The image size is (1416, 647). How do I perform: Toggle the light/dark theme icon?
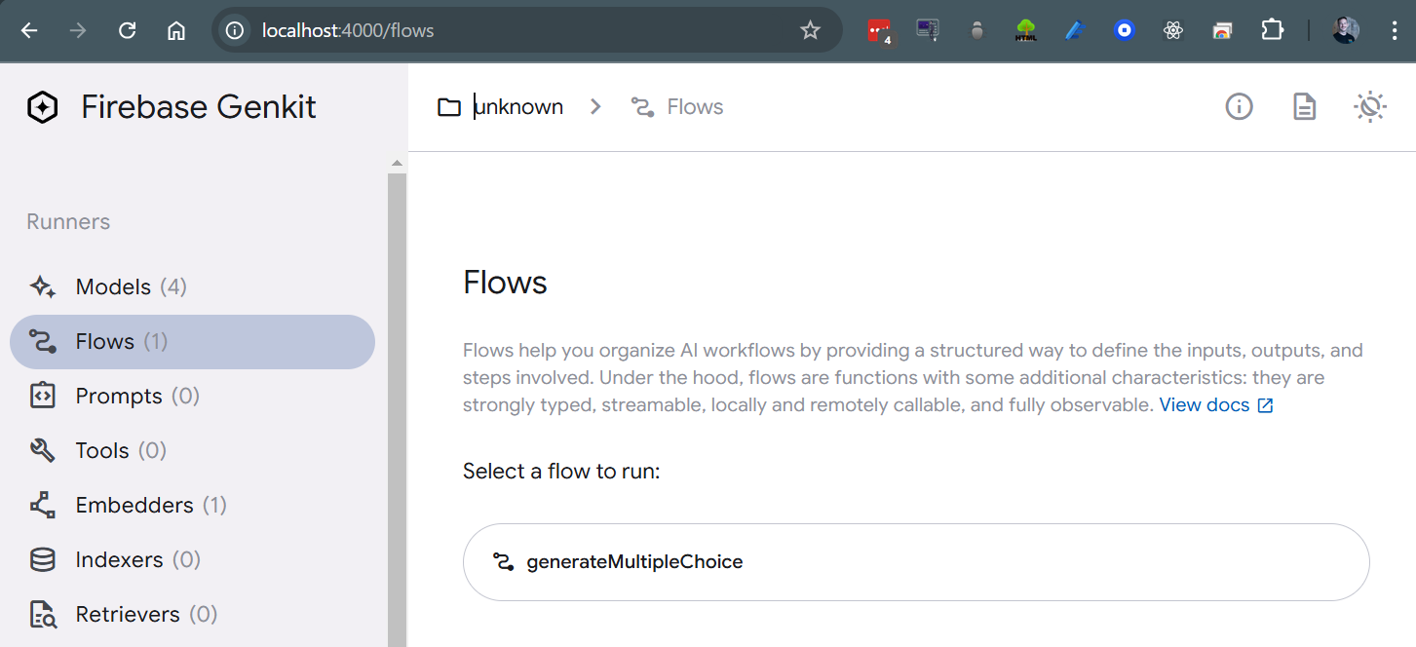(1370, 107)
